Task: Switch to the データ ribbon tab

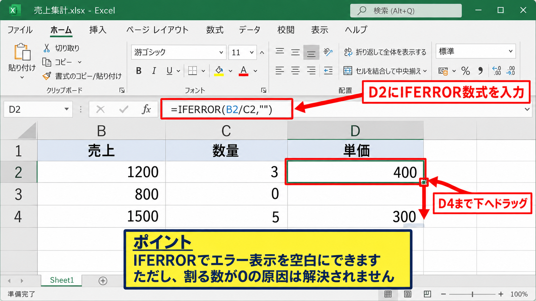Action: 249,30
